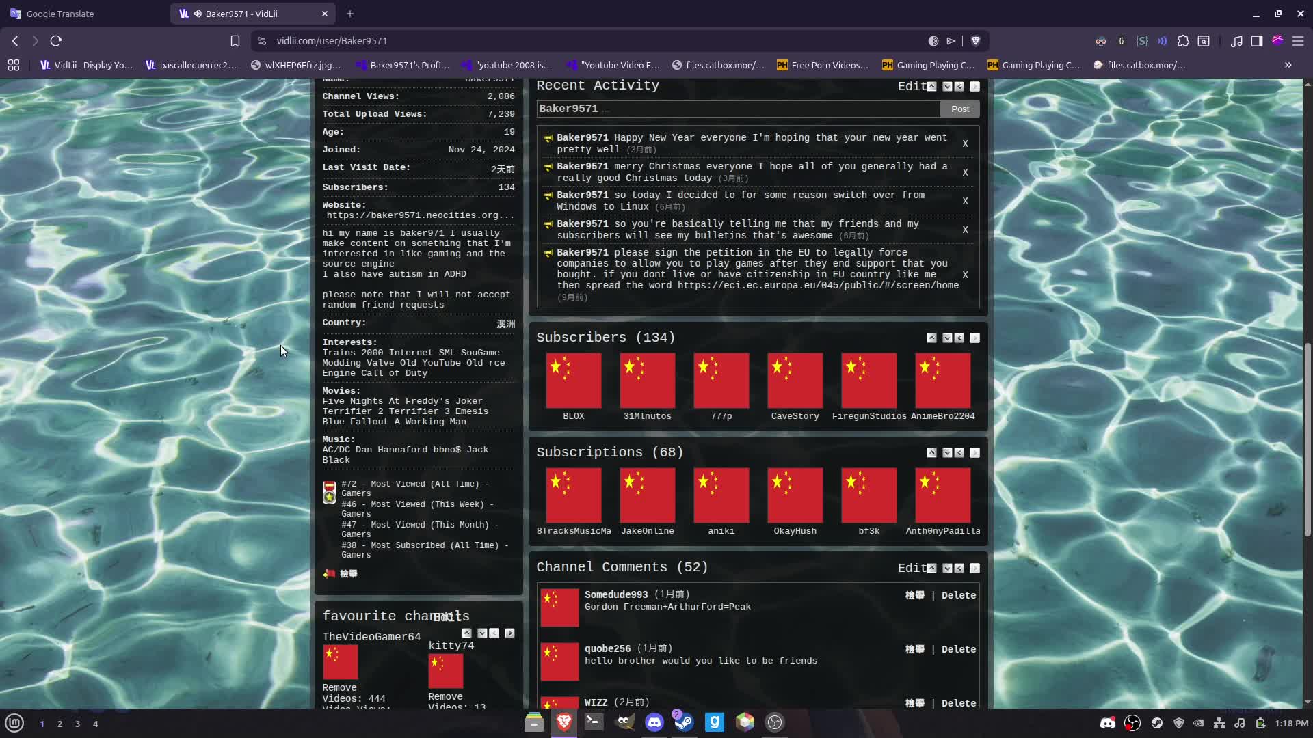The width and height of the screenshot is (1313, 738).
Task: Move Subscribers module down with arrow
Action: tap(947, 338)
